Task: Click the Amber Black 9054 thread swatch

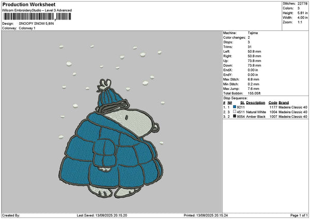Action: coord(235,116)
